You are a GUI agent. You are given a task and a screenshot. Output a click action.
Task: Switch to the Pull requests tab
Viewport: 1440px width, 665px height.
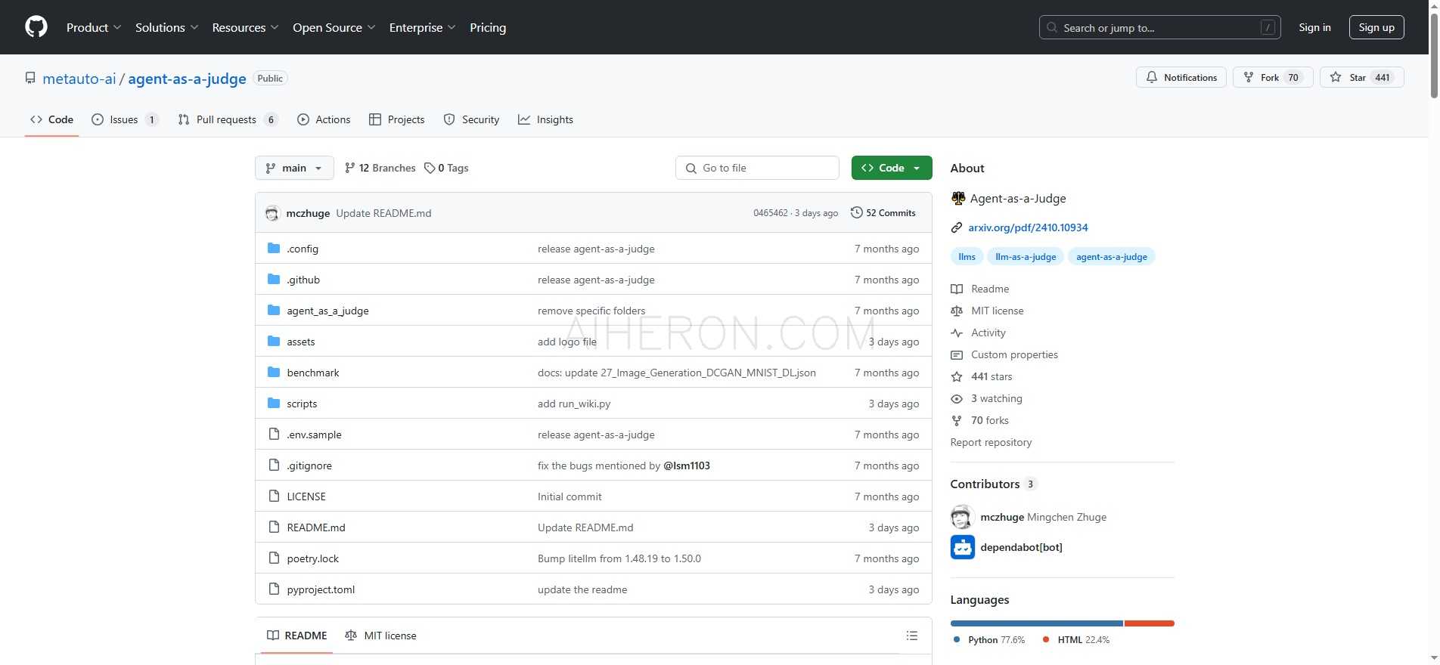pos(227,119)
